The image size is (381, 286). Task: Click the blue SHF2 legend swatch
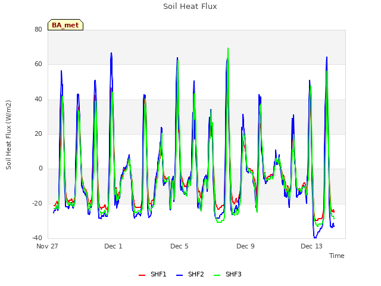tap(179, 275)
